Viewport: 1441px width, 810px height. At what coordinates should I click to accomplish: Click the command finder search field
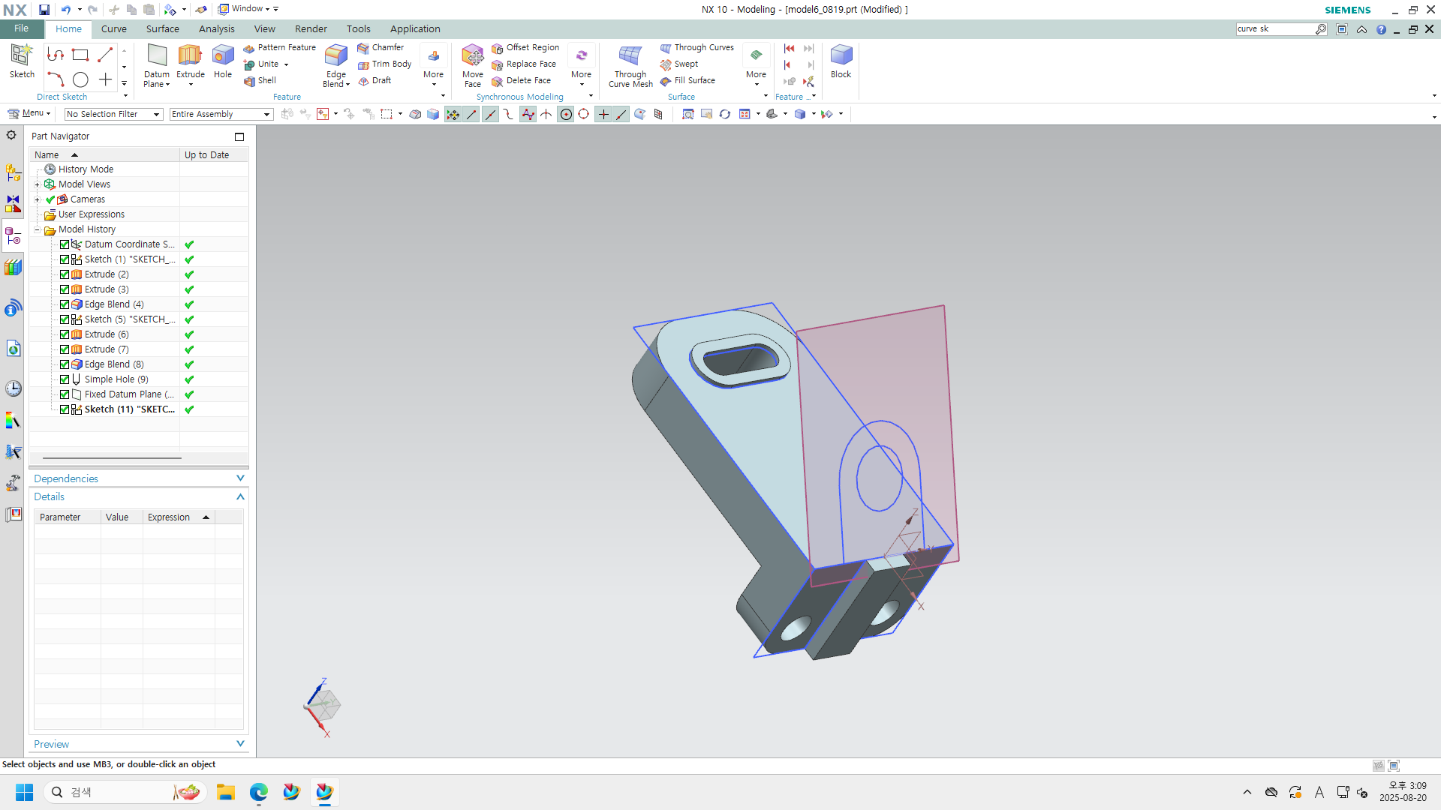pos(1274,28)
